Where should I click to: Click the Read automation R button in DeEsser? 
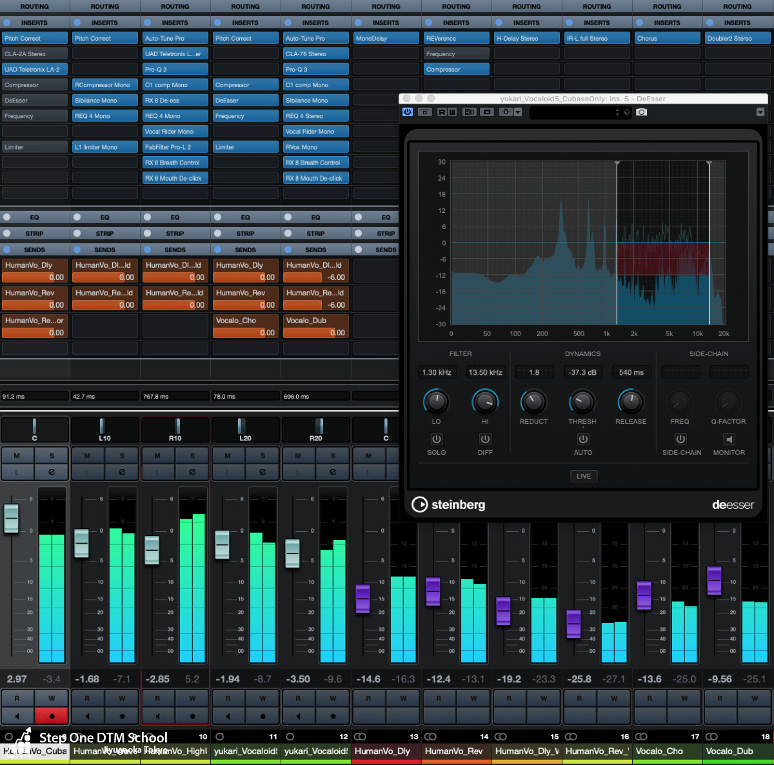tap(442, 112)
